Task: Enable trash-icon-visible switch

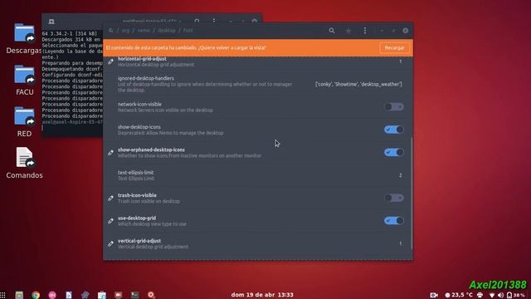Action: point(394,198)
